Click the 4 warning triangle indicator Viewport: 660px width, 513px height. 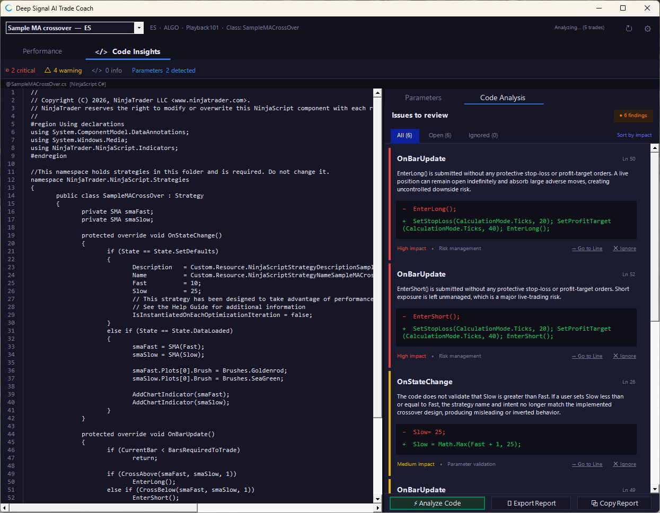[x=63, y=70]
